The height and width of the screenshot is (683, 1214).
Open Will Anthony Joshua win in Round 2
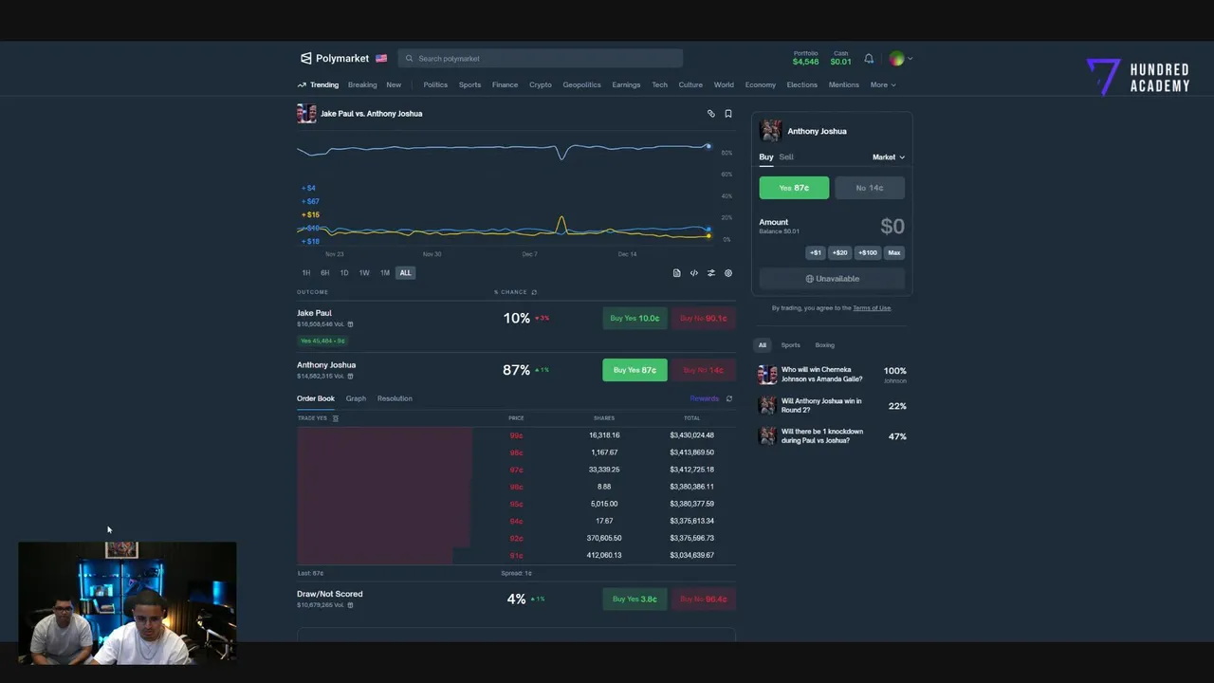(832, 406)
